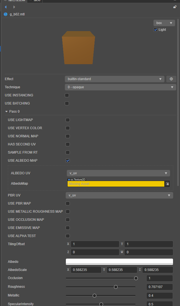Open the Effect builtin-standard dropdown
180x306 pixels.
click(114, 79)
